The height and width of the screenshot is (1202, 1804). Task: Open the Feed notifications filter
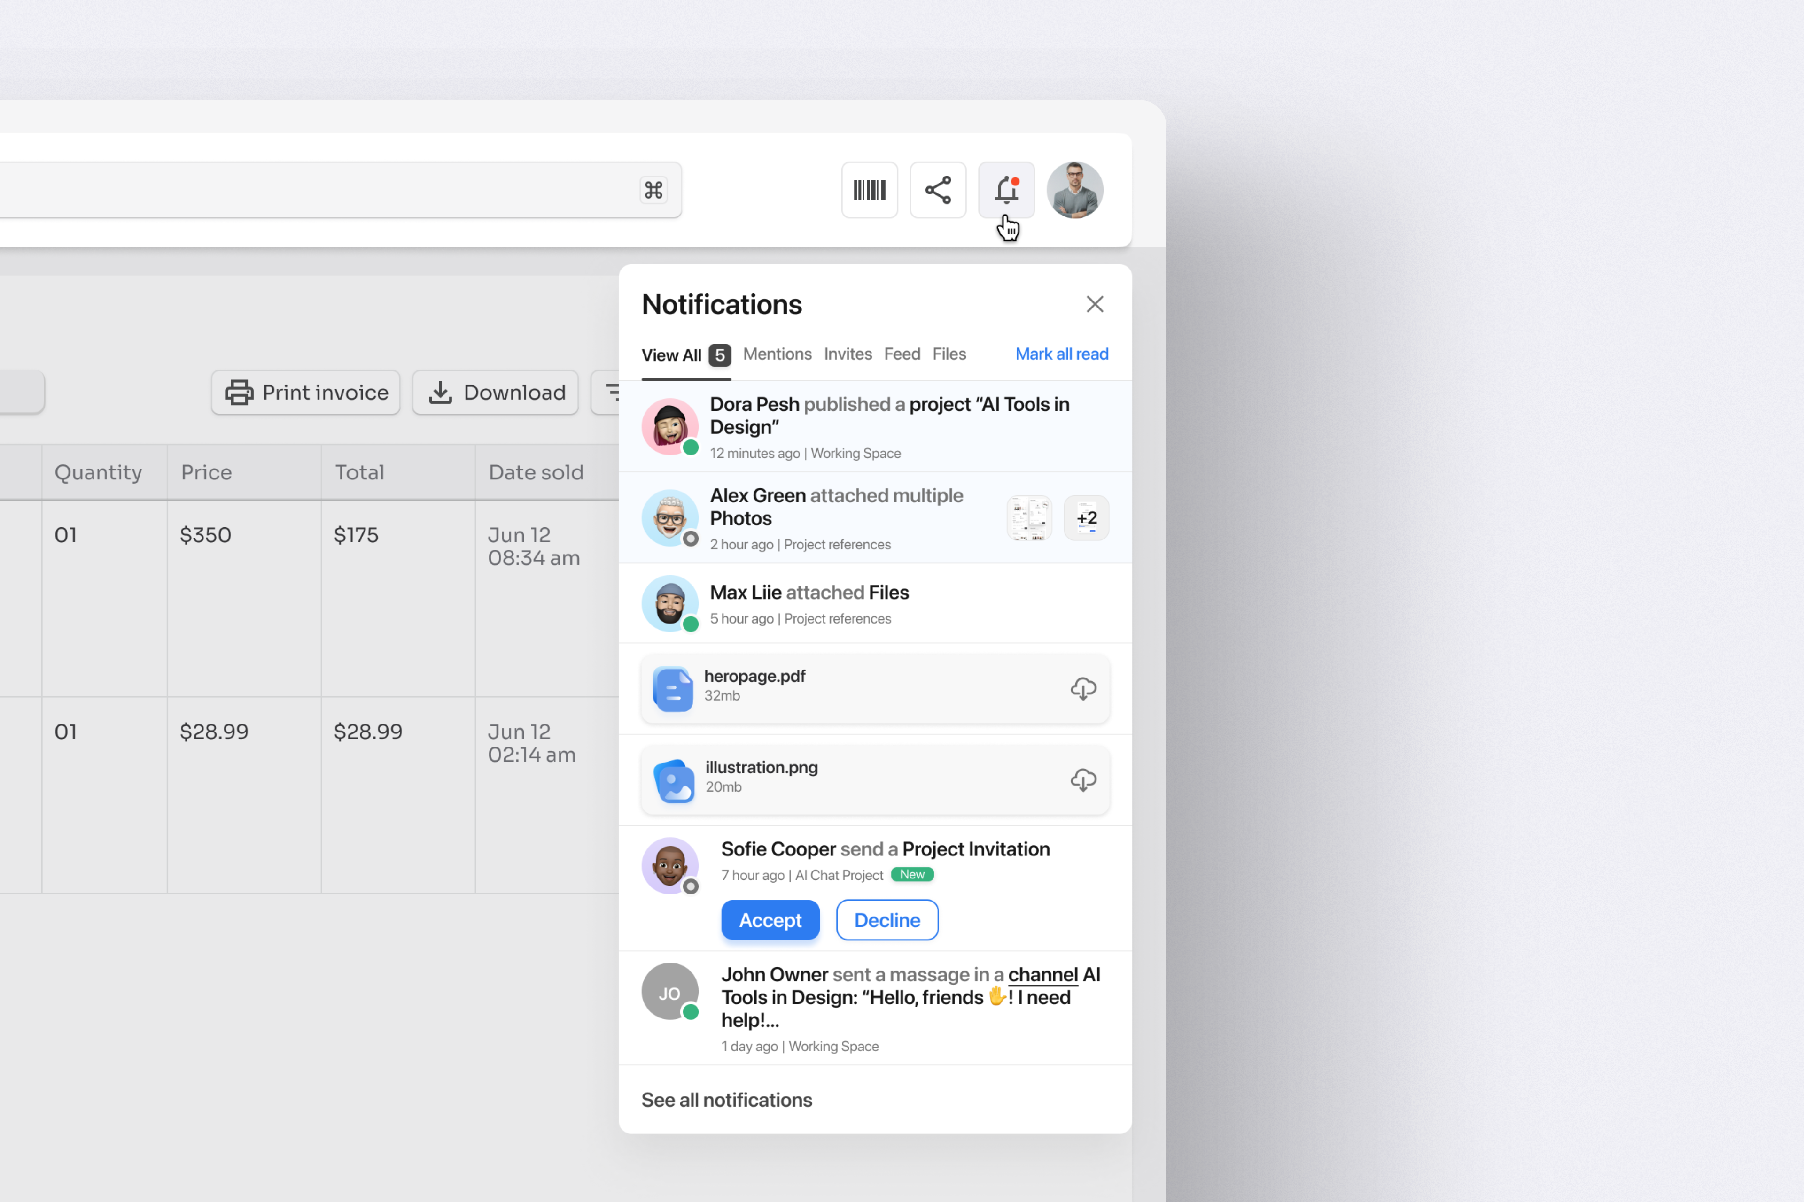(902, 354)
